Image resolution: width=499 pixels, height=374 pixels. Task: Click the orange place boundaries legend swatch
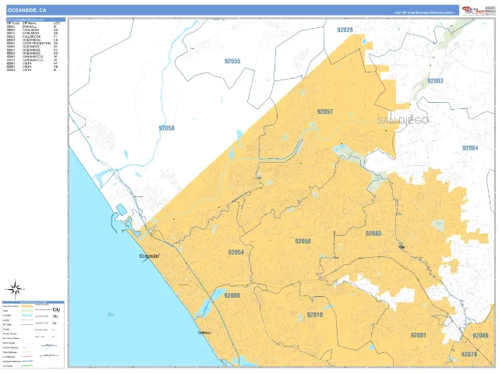(x=27, y=306)
